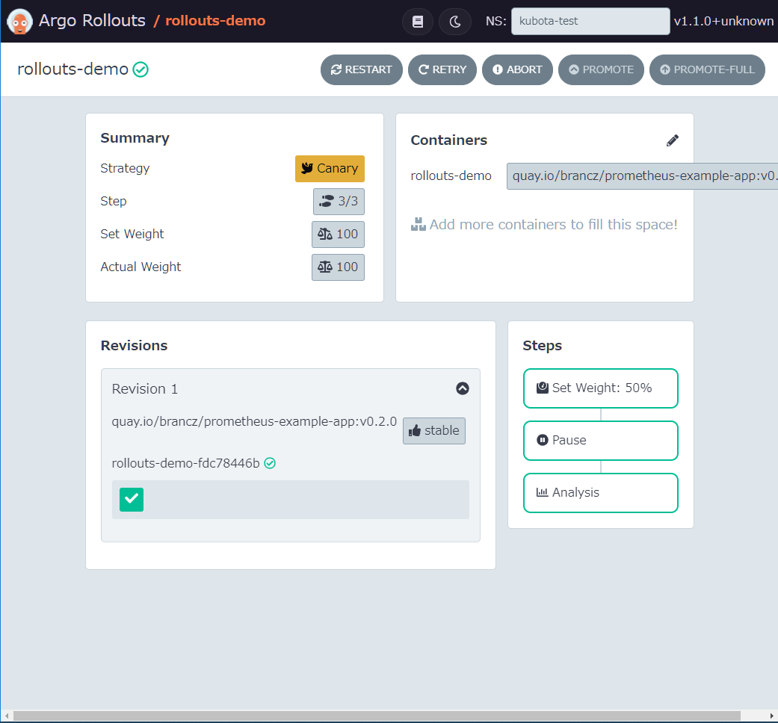Click the Revision 1 heading

click(x=144, y=389)
